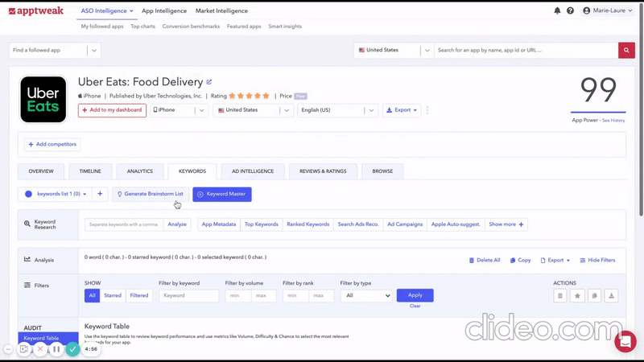Show only Starred keywords

[113, 295]
